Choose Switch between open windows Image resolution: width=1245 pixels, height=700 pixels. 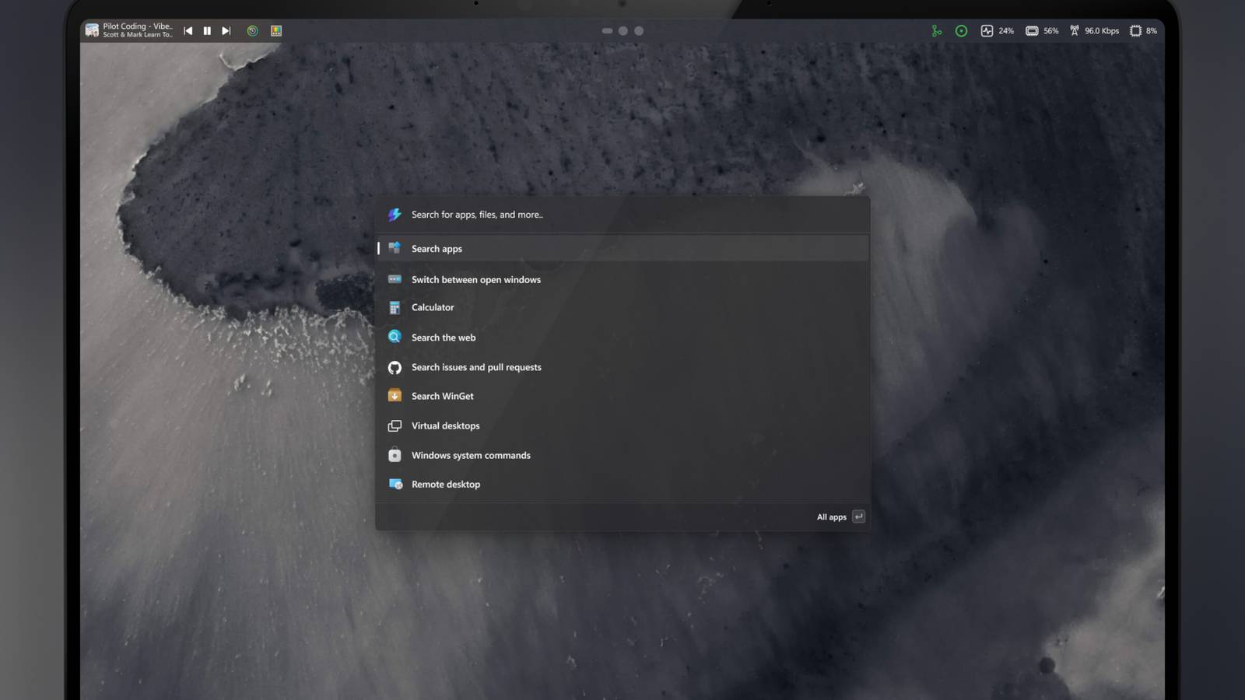(x=475, y=280)
